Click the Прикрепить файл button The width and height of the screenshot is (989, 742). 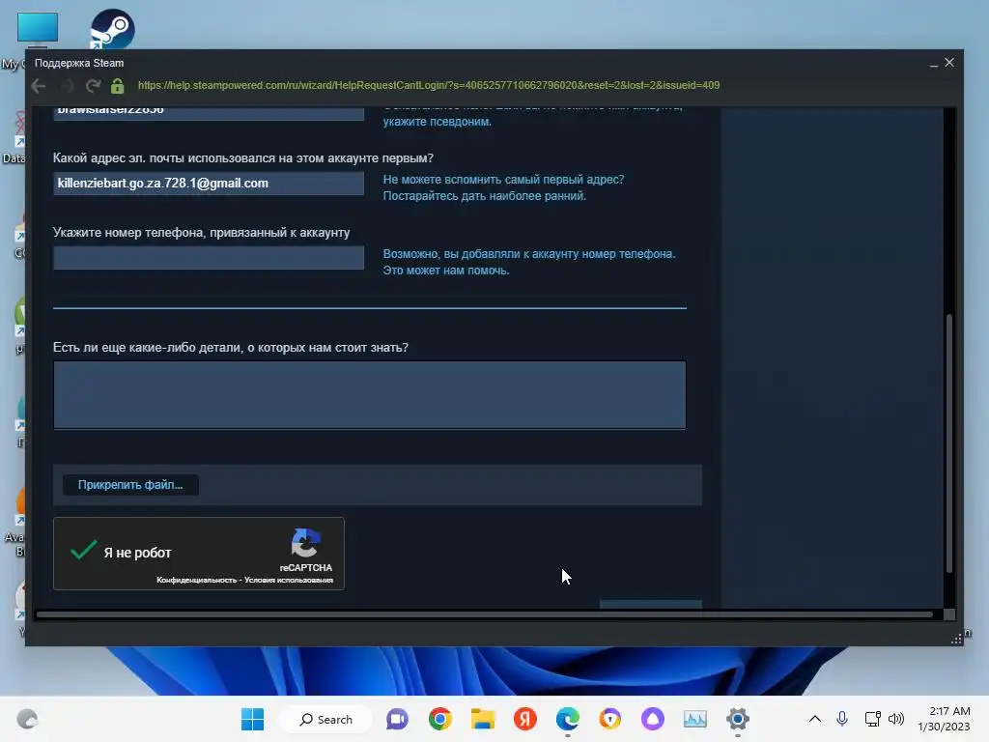point(130,485)
